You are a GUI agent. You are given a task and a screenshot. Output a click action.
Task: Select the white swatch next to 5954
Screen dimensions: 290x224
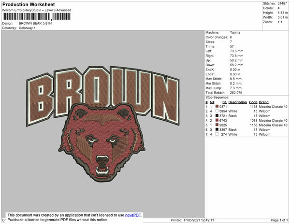[x=217, y=111]
